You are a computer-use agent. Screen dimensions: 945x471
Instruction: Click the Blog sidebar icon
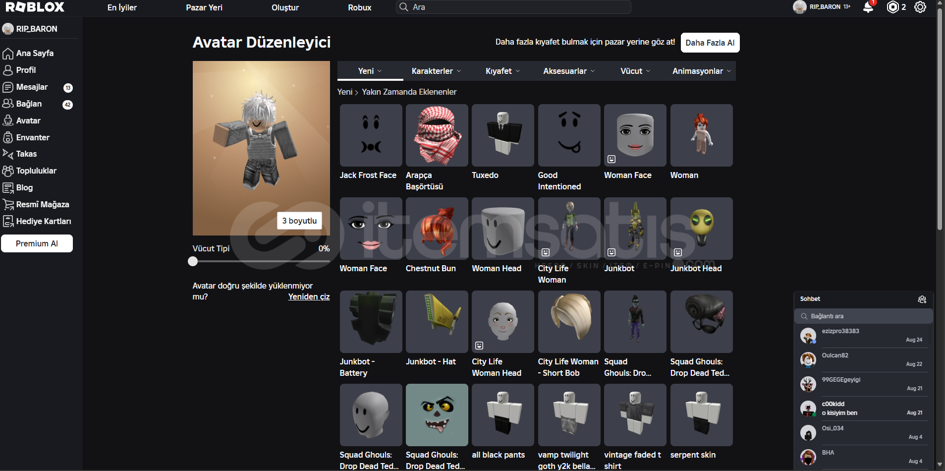coord(8,188)
